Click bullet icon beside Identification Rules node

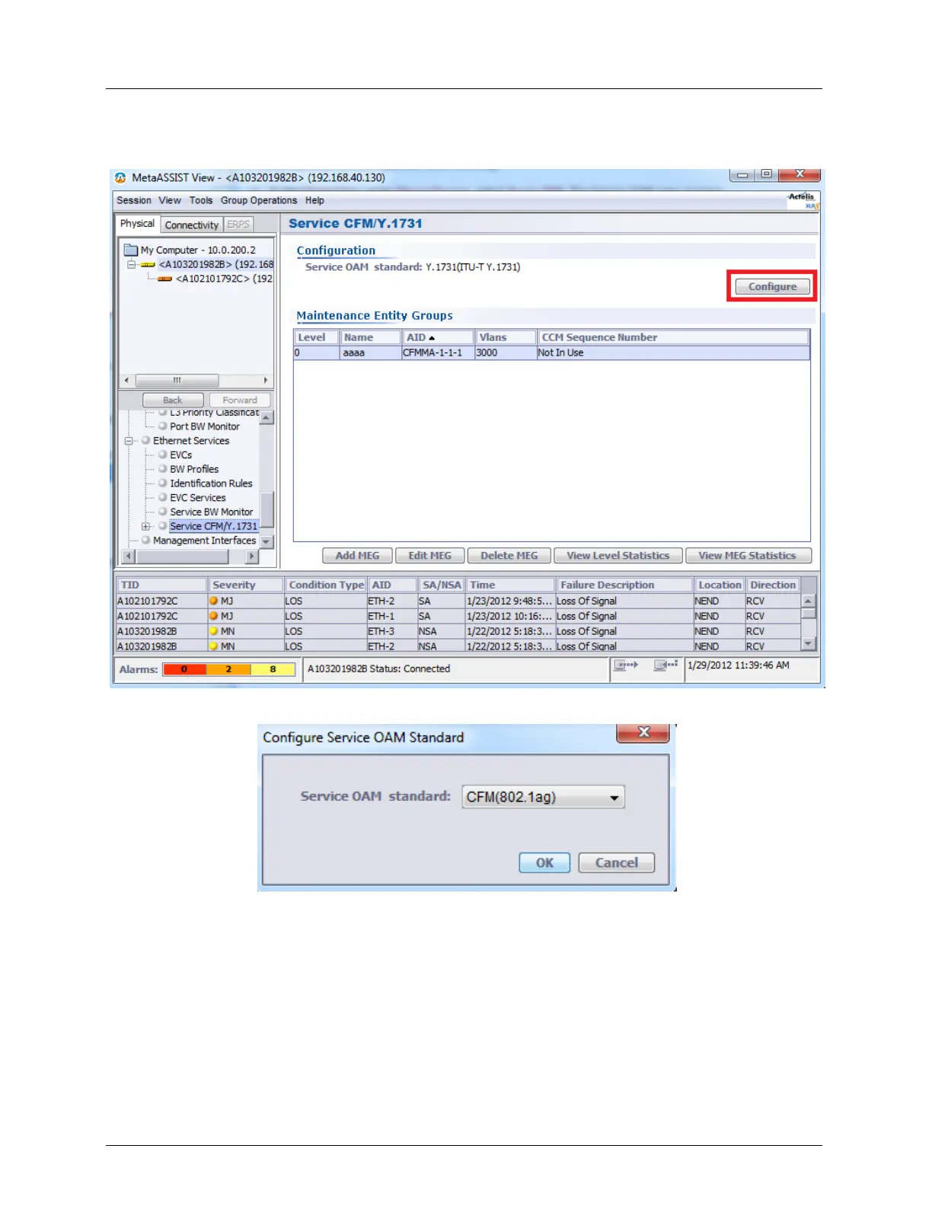(x=162, y=483)
